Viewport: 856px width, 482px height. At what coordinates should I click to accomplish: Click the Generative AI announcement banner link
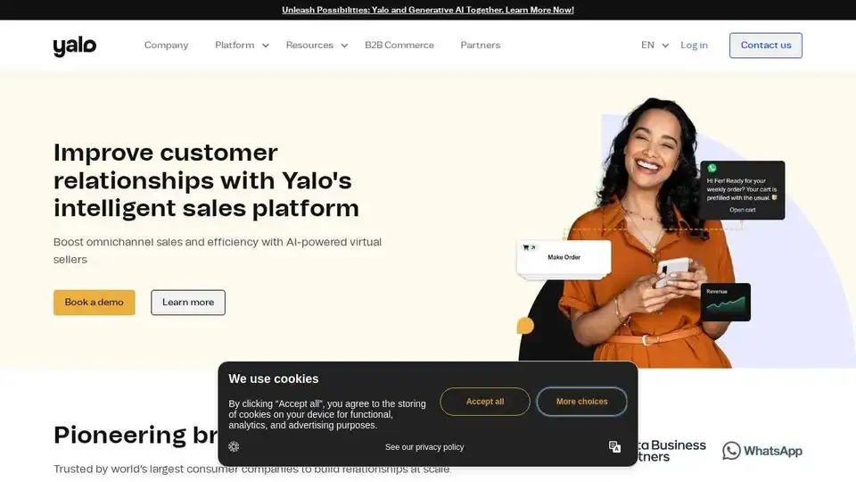[x=427, y=10]
